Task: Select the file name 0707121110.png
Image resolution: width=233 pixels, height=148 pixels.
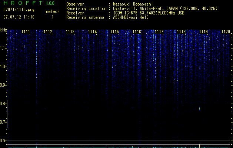Action: 19,10
